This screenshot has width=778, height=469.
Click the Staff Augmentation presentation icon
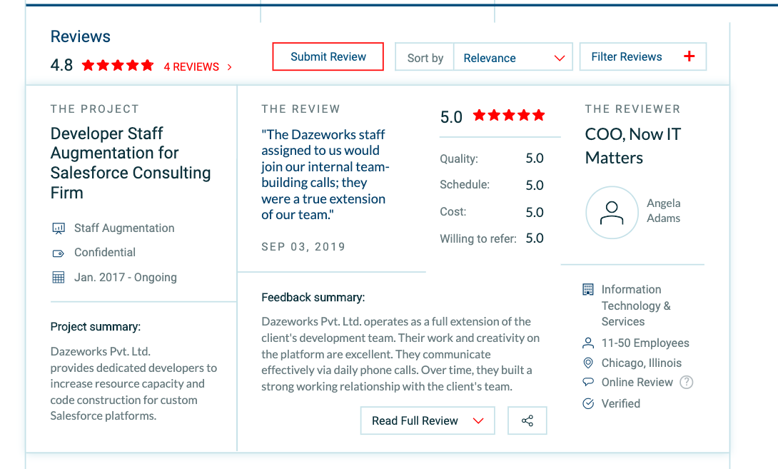[59, 228]
